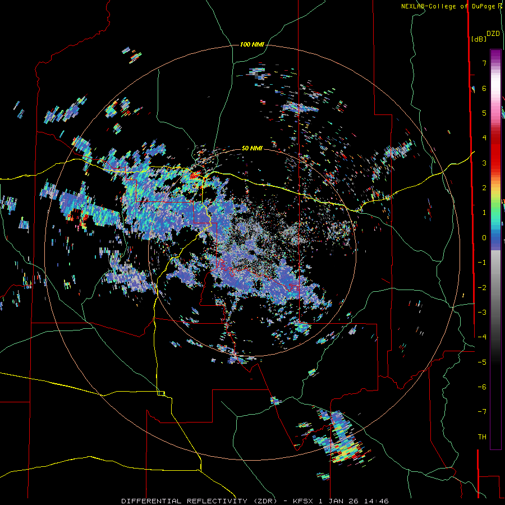Click the "6" scale value
Image resolution: width=505 pixels, height=505 pixels.
[484, 88]
